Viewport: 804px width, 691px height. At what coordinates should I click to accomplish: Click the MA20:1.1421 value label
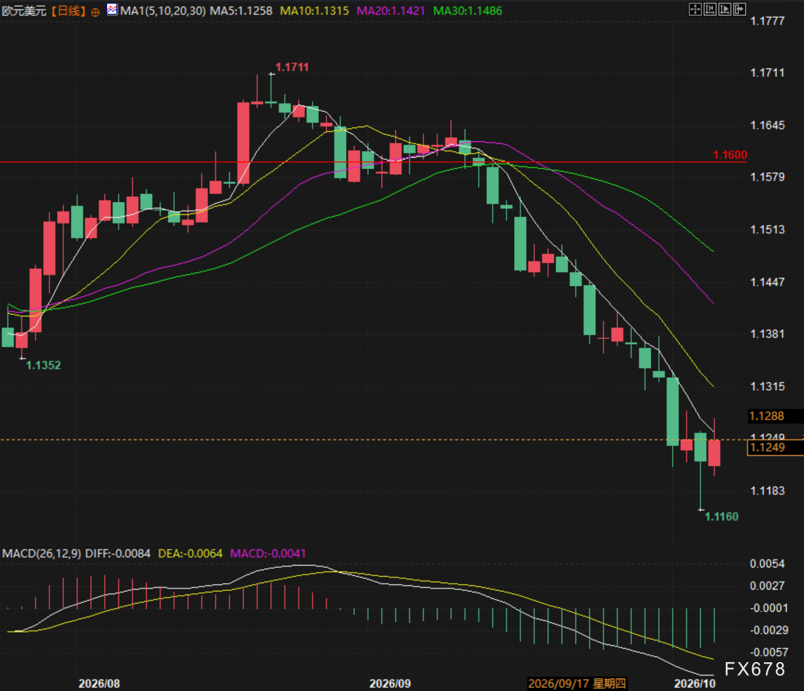point(391,11)
